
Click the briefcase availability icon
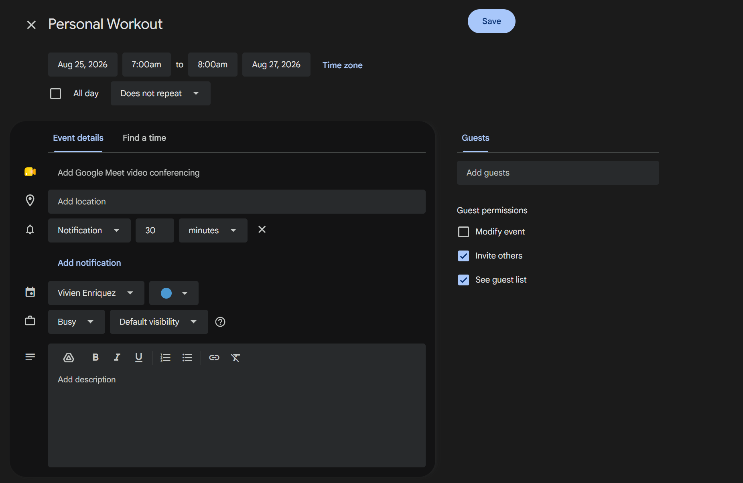click(x=30, y=321)
